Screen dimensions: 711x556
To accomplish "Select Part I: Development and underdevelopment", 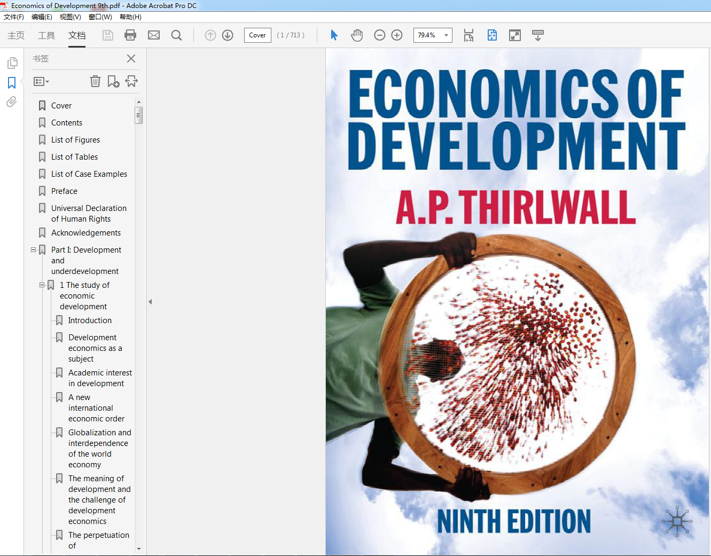I will [86, 261].
